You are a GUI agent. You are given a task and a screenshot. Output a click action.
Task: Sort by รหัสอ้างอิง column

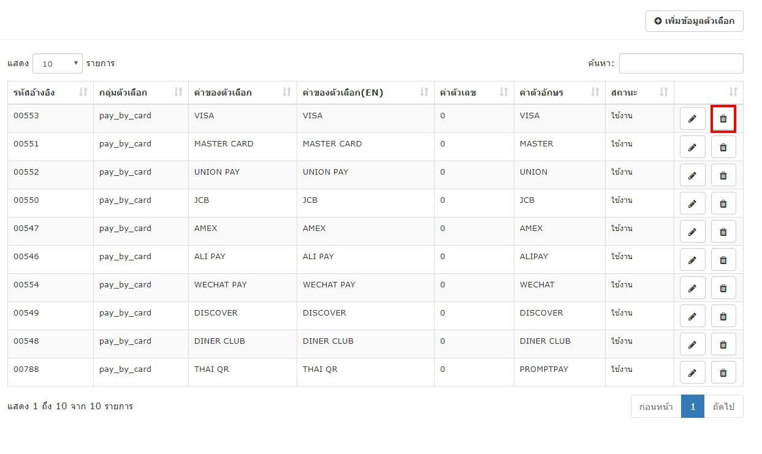[50, 93]
